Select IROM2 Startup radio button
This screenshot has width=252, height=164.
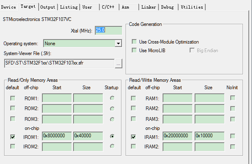click(112, 146)
